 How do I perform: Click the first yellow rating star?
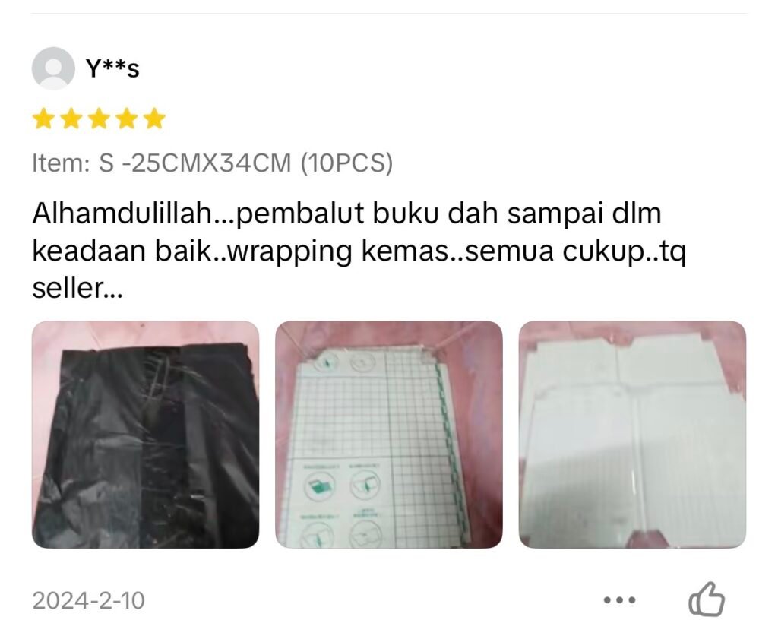click(x=43, y=119)
